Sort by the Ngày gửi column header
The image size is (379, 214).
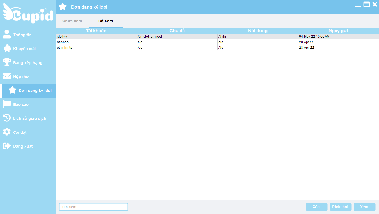coord(338,31)
